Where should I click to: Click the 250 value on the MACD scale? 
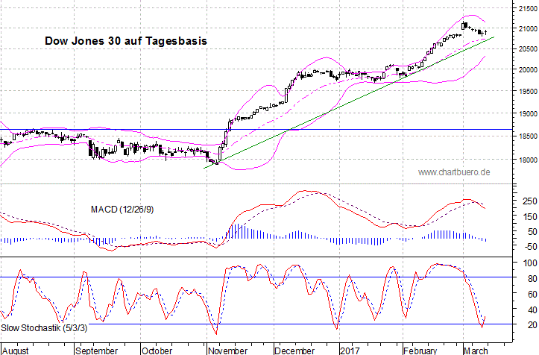[x=530, y=201]
